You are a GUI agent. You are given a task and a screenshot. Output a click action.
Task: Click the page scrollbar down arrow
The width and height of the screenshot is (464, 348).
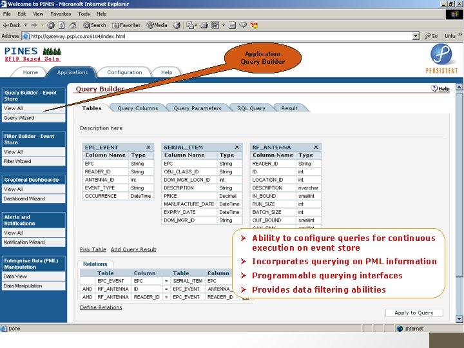click(x=459, y=319)
